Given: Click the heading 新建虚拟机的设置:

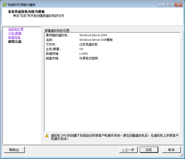Looking at the screenshot, I should click(58, 31).
